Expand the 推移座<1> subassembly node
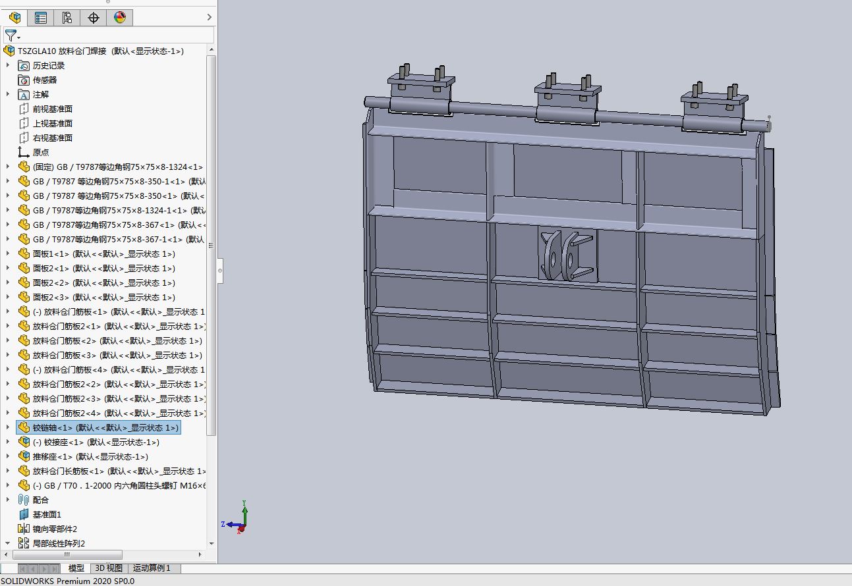 (x=8, y=456)
